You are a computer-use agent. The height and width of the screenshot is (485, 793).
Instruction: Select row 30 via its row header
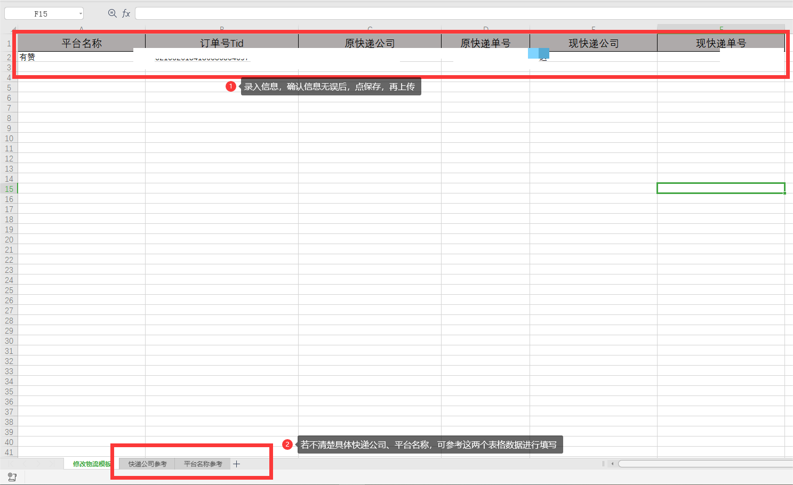click(9, 341)
